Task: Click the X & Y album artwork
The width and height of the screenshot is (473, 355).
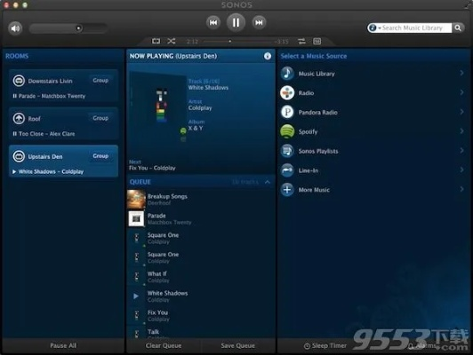Action: click(x=158, y=101)
